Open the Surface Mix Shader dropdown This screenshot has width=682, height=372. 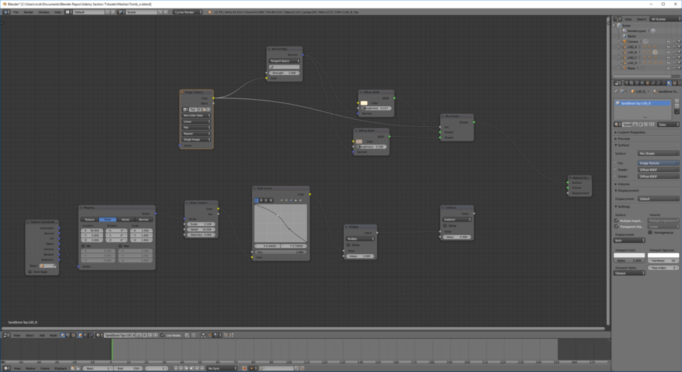click(x=658, y=153)
